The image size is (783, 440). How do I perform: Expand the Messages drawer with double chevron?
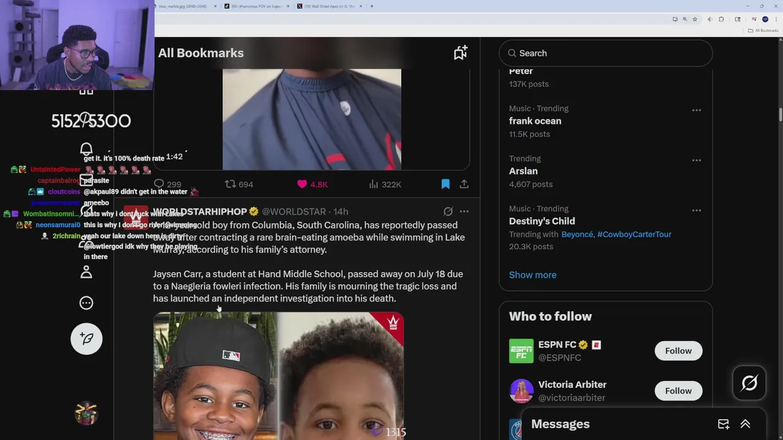[745, 424]
